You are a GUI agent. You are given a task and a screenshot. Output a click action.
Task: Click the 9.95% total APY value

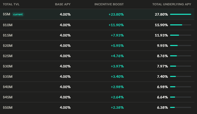162,46
